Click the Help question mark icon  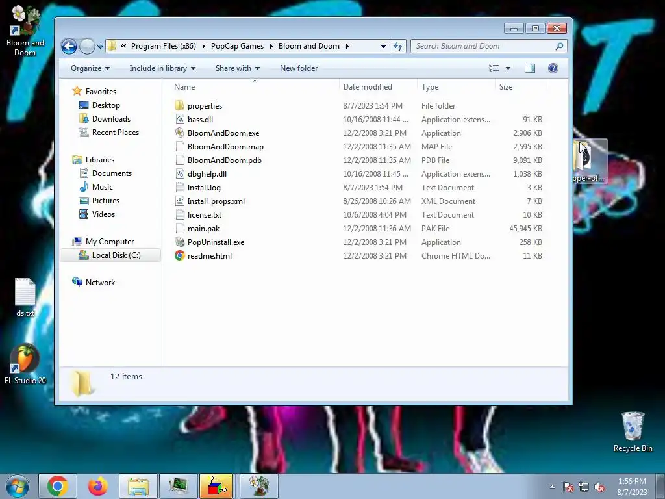point(553,68)
